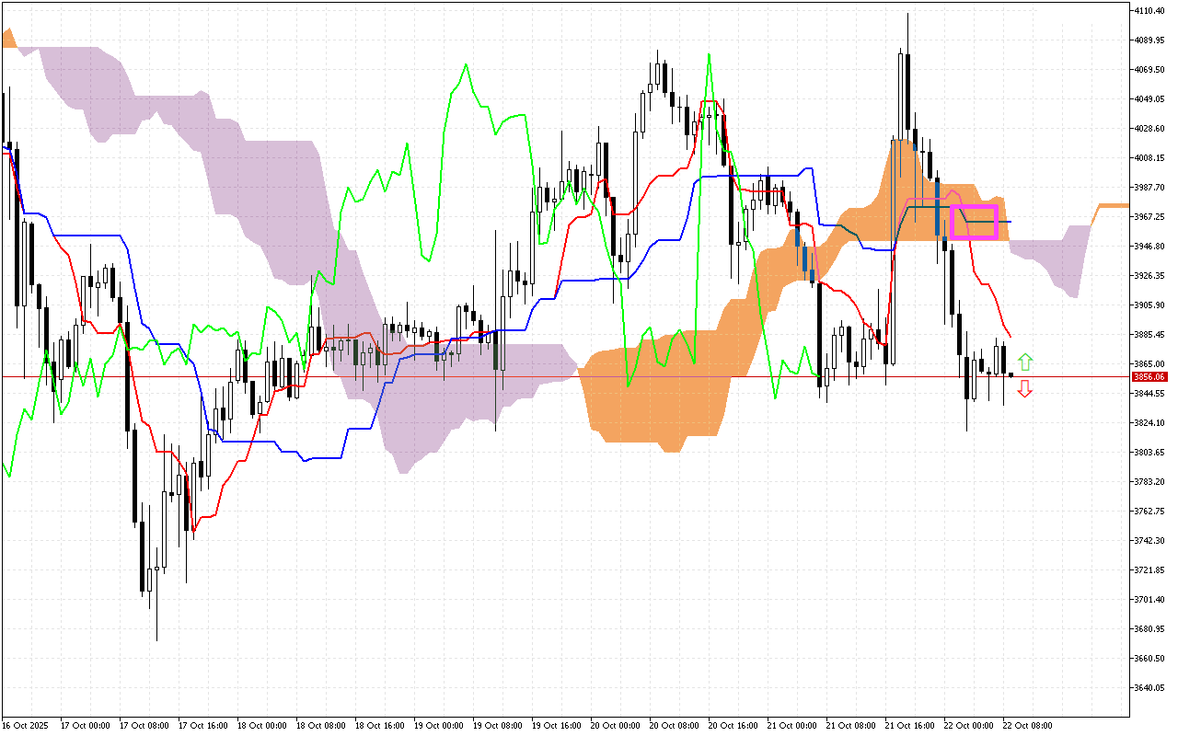This screenshot has width=1178, height=736.
Task: Click the green up-arrow buy signal icon
Action: [1024, 360]
